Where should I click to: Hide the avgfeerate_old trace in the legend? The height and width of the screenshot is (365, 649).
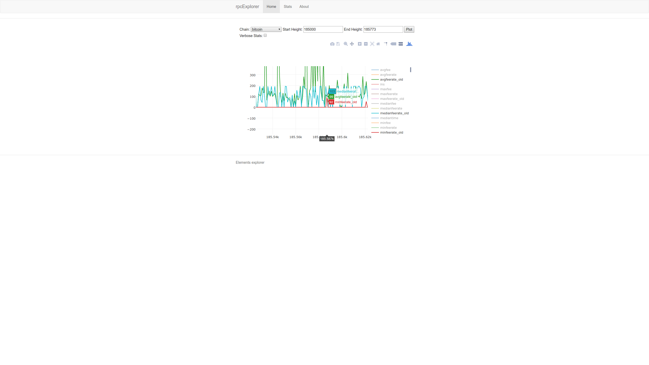click(391, 79)
